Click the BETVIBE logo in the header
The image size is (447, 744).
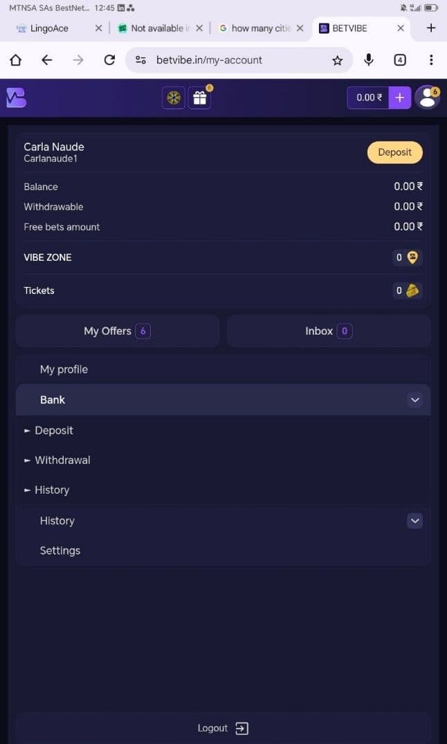pyautogui.click(x=15, y=97)
